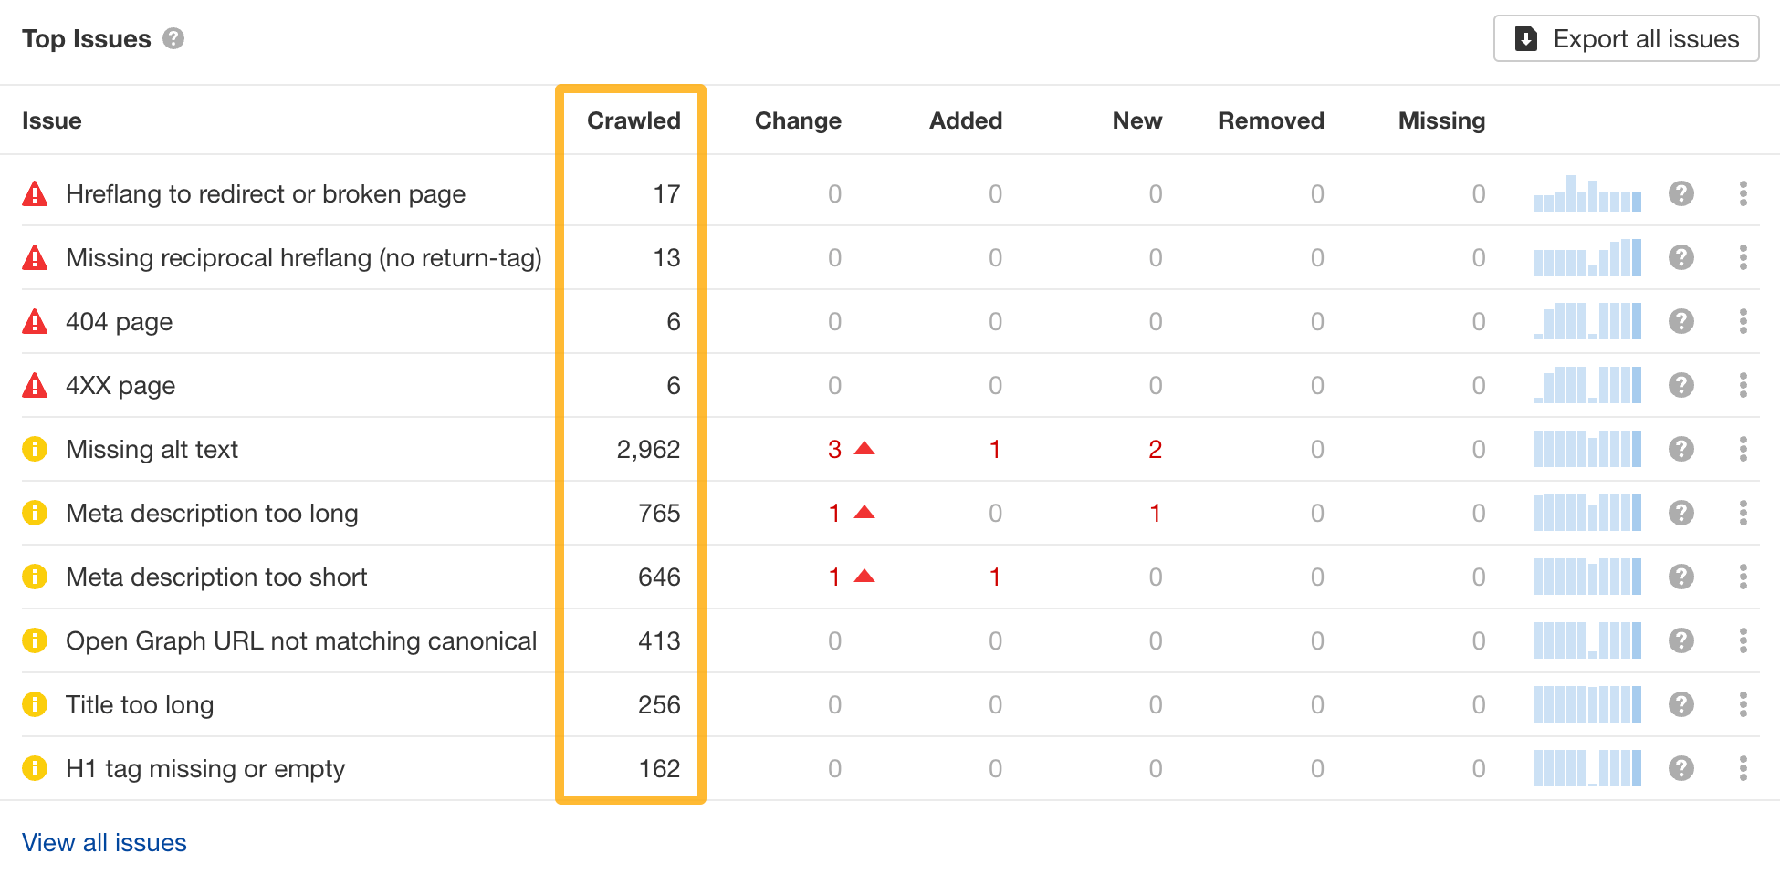This screenshot has width=1780, height=874.
Task: Open the three-dot menu for Open Graph URL row
Action: (x=1743, y=640)
